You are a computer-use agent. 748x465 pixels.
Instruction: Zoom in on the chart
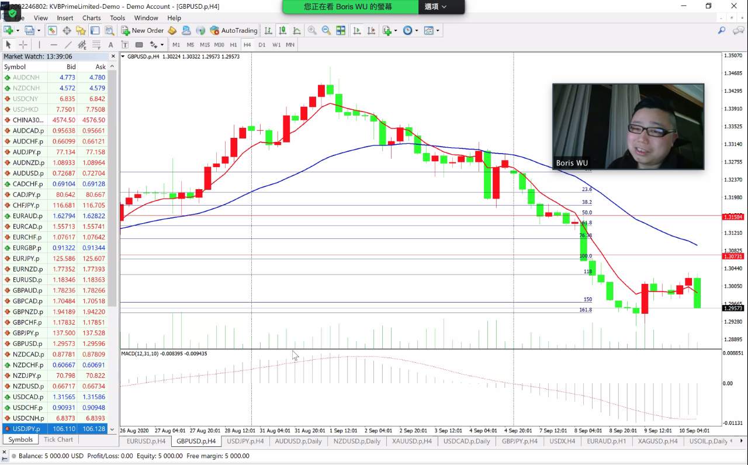tap(312, 30)
